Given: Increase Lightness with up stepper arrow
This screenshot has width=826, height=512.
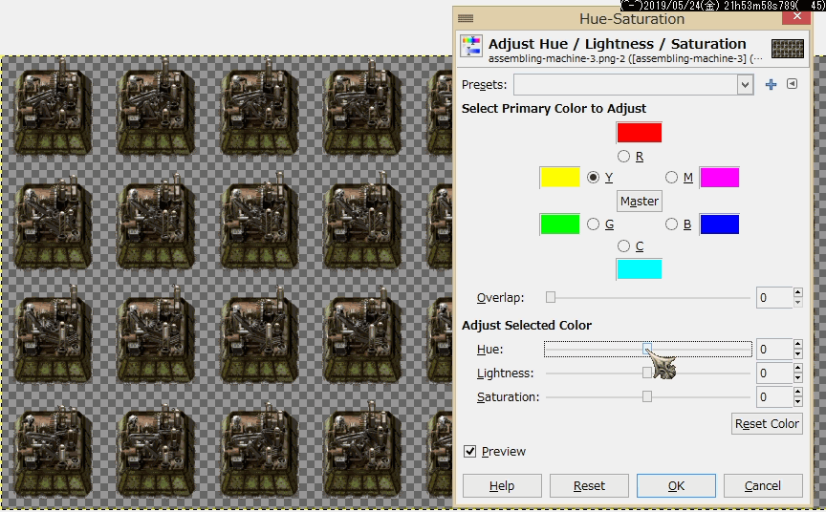Looking at the screenshot, I should click(x=798, y=368).
